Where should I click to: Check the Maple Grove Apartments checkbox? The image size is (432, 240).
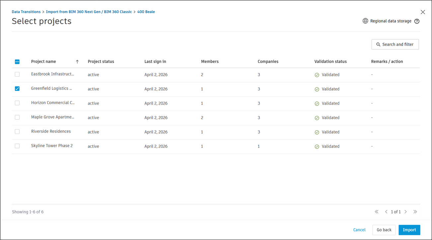tap(17, 117)
